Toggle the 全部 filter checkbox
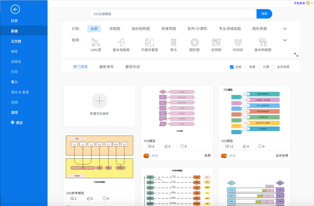Image resolution: width=314 pixels, height=206 pixels. [231, 67]
